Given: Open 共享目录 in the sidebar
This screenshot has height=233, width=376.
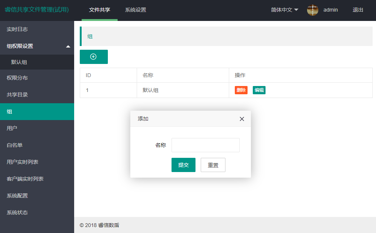Looking at the screenshot, I should pyautogui.click(x=37, y=95).
